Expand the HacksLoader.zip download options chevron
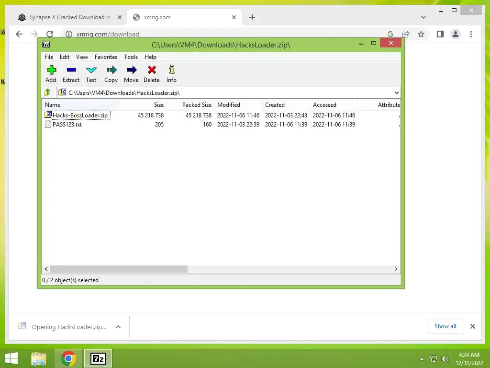This screenshot has width=490, height=368. [118, 327]
